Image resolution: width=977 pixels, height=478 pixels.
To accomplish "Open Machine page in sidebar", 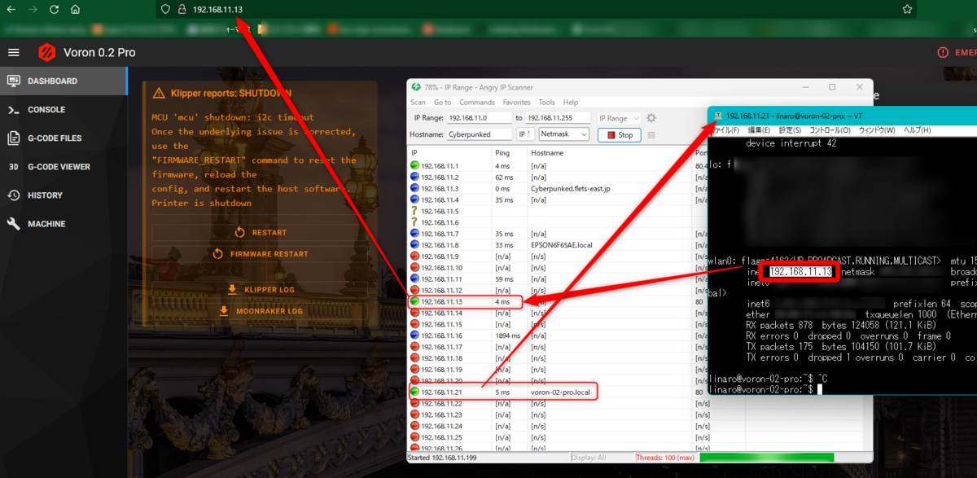I will pos(64,223).
